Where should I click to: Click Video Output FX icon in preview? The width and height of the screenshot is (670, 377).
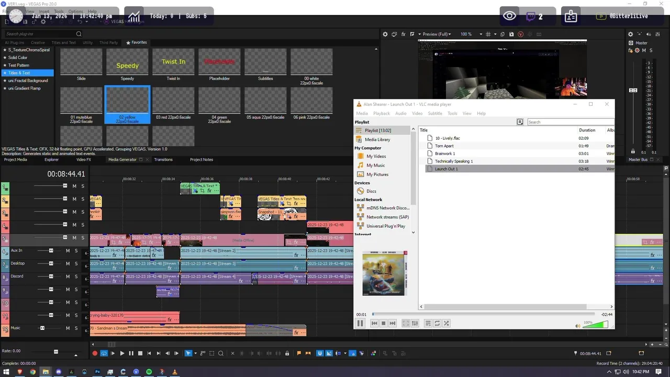coord(403,34)
